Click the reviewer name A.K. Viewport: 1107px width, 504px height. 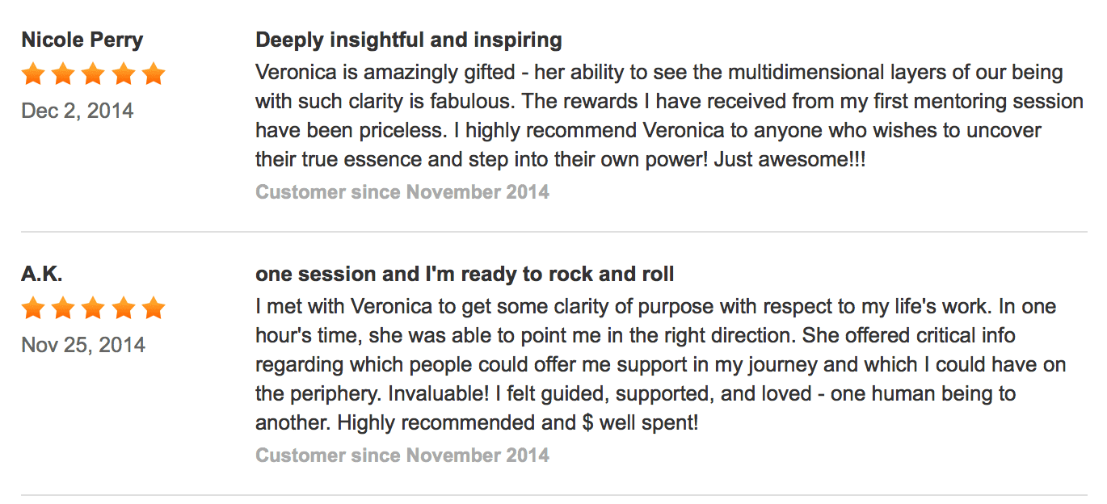[x=42, y=275]
